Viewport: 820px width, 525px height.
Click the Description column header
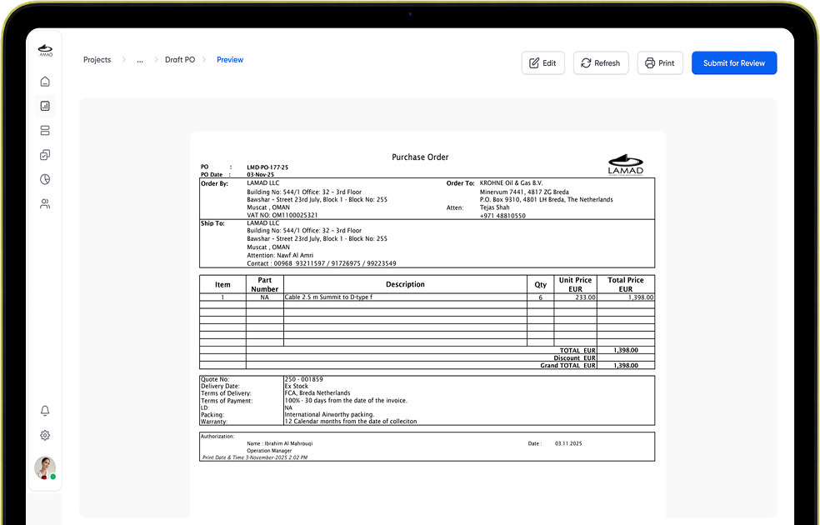[x=405, y=284]
